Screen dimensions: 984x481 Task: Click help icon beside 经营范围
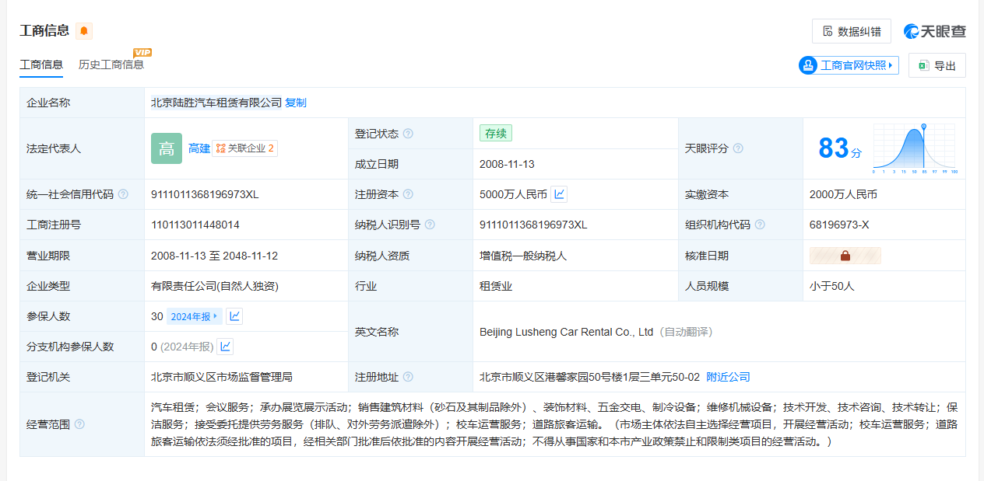[79, 424]
